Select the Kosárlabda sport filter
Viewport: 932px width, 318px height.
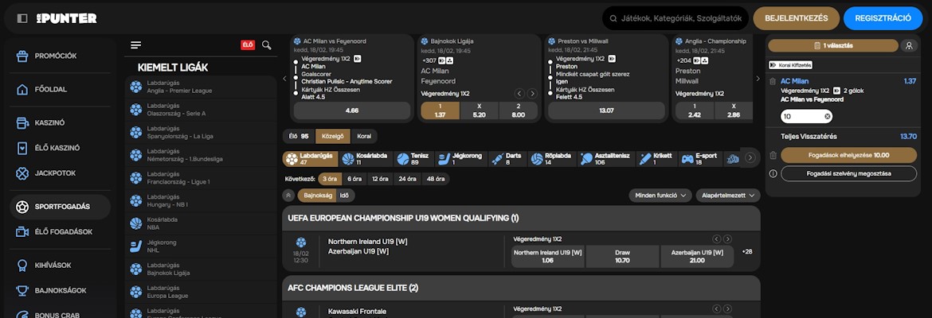click(366, 159)
